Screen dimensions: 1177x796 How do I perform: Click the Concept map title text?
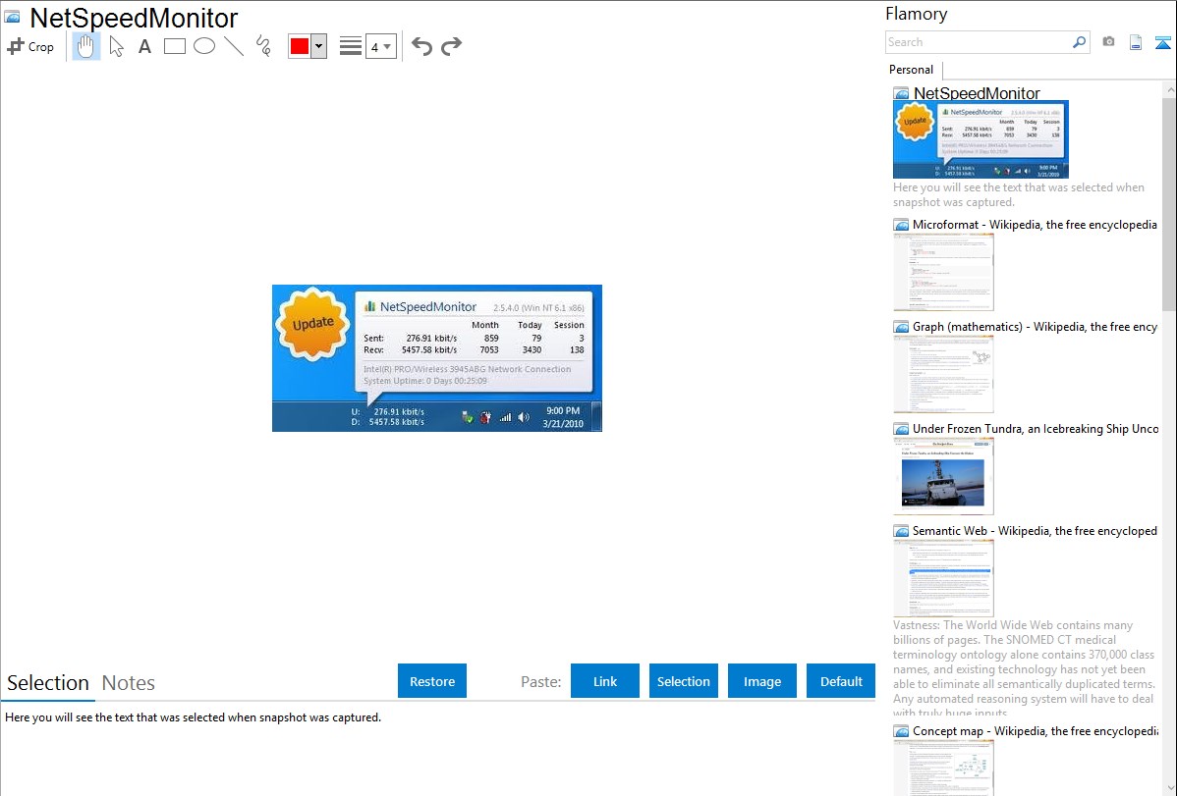click(1035, 730)
